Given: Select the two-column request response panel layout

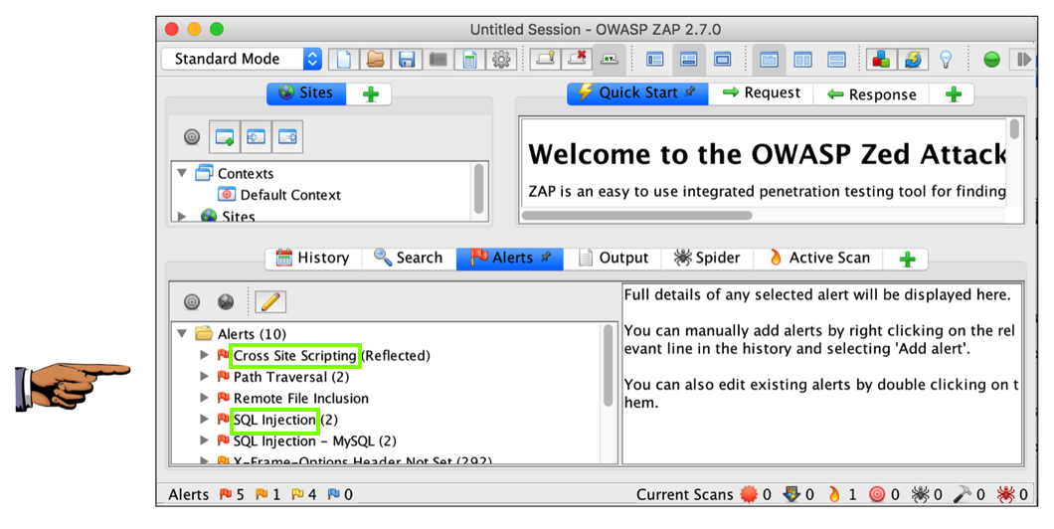Looking at the screenshot, I should (x=802, y=59).
